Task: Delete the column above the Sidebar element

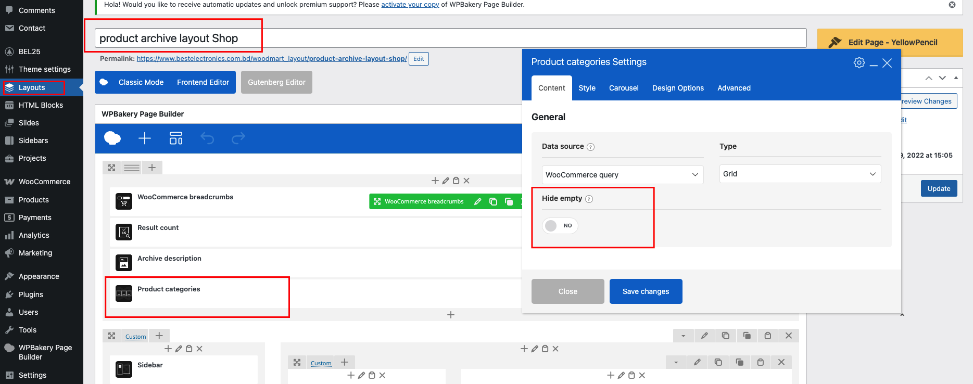Action: click(199, 349)
